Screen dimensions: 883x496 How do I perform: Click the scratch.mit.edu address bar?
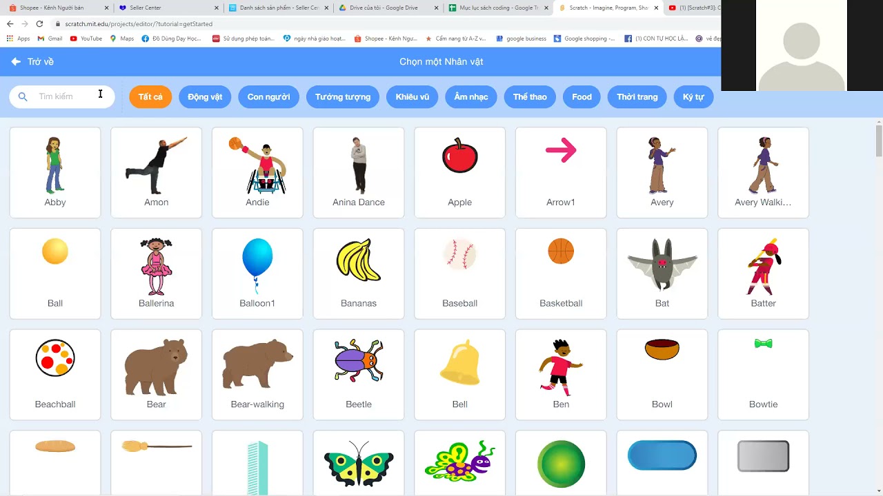tap(386, 23)
